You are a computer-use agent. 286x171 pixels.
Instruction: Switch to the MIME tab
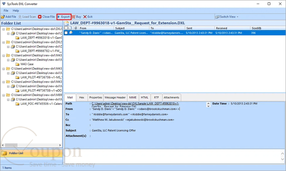pos(133,97)
